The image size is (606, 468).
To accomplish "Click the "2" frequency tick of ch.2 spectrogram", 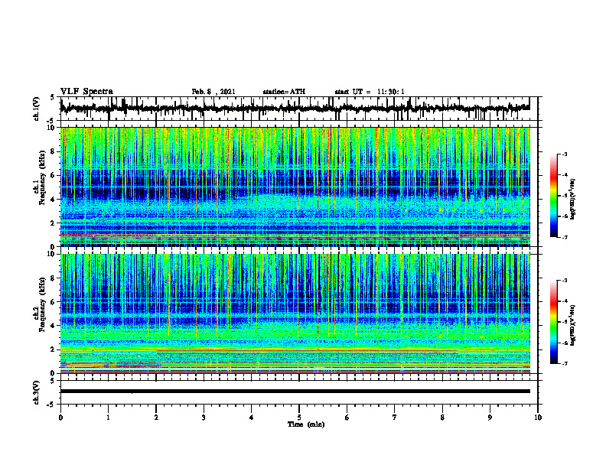I will tap(54, 349).
